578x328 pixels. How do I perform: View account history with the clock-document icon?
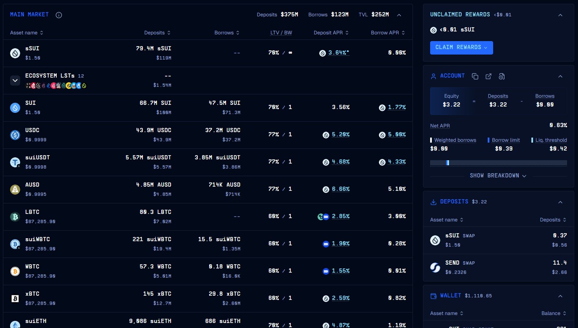(x=502, y=76)
